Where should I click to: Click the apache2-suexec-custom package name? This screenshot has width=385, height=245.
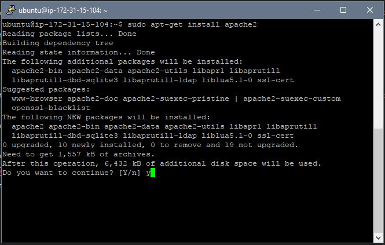(292, 98)
